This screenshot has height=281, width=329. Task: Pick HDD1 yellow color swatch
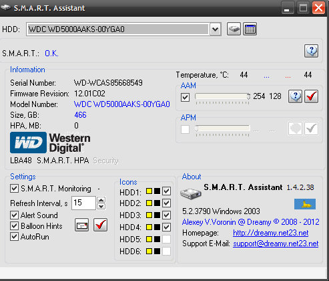(149, 191)
